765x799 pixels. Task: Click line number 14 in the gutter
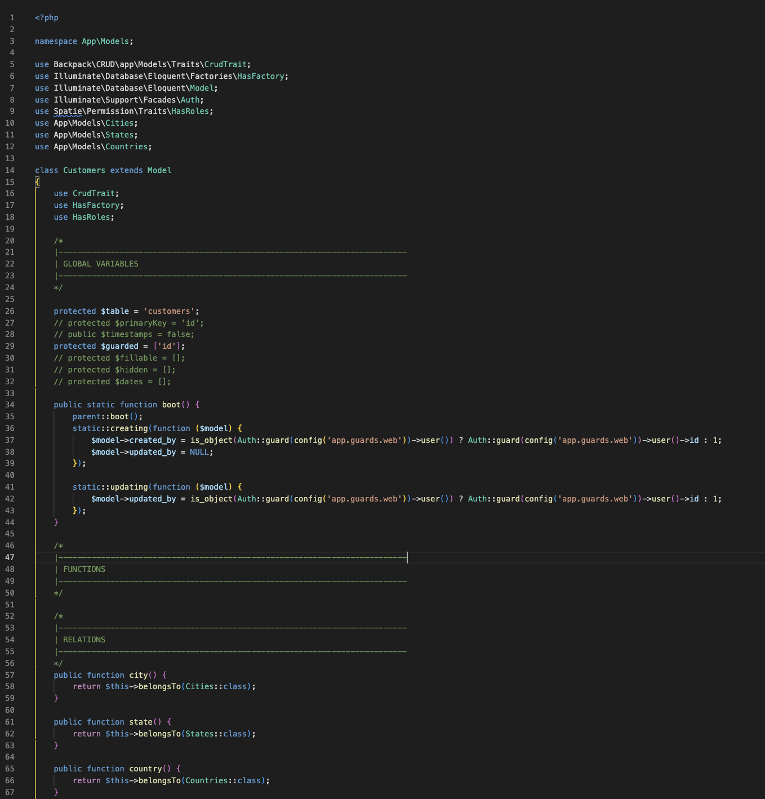click(x=10, y=170)
